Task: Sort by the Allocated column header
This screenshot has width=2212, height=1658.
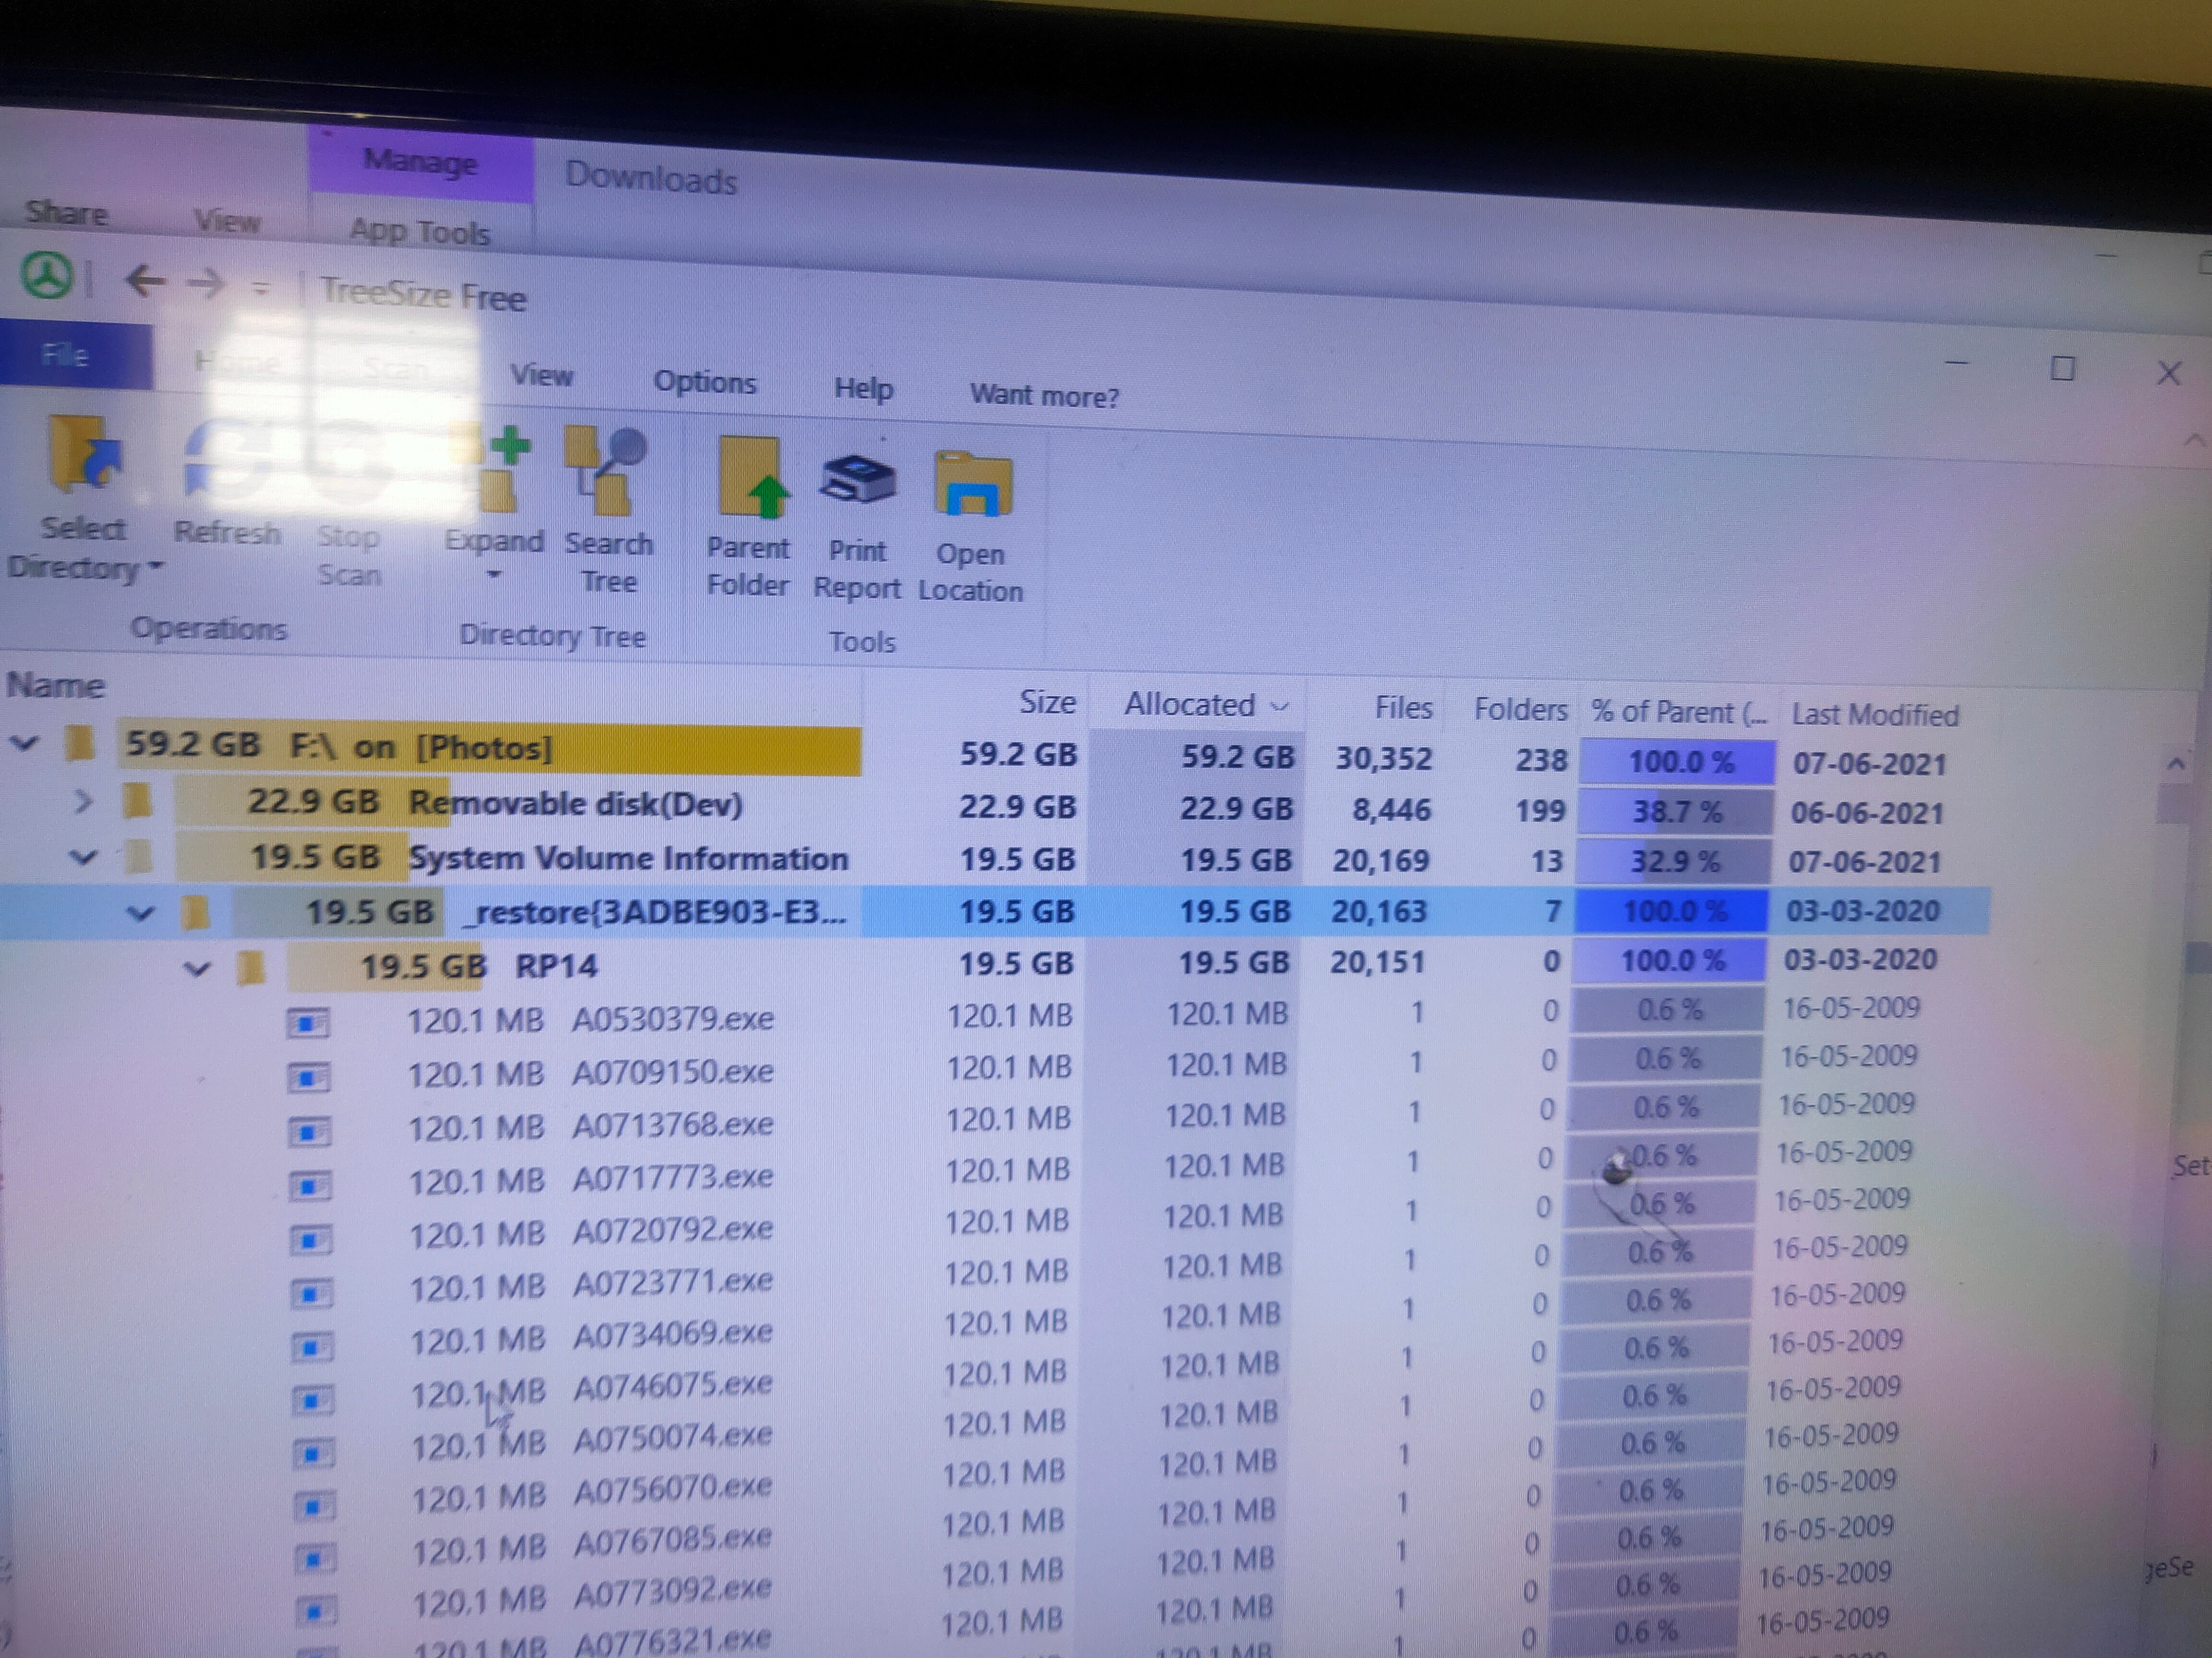Action: tap(1190, 705)
